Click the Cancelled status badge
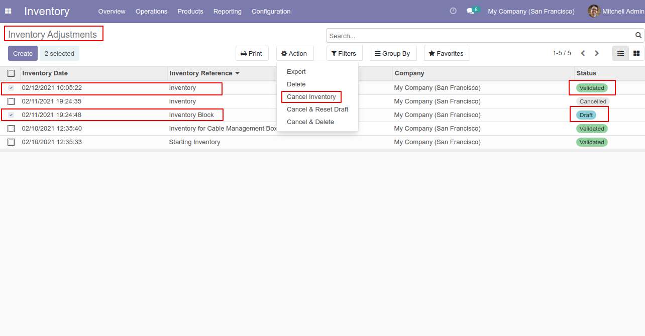Screen dimensions: 645x336 593,101
